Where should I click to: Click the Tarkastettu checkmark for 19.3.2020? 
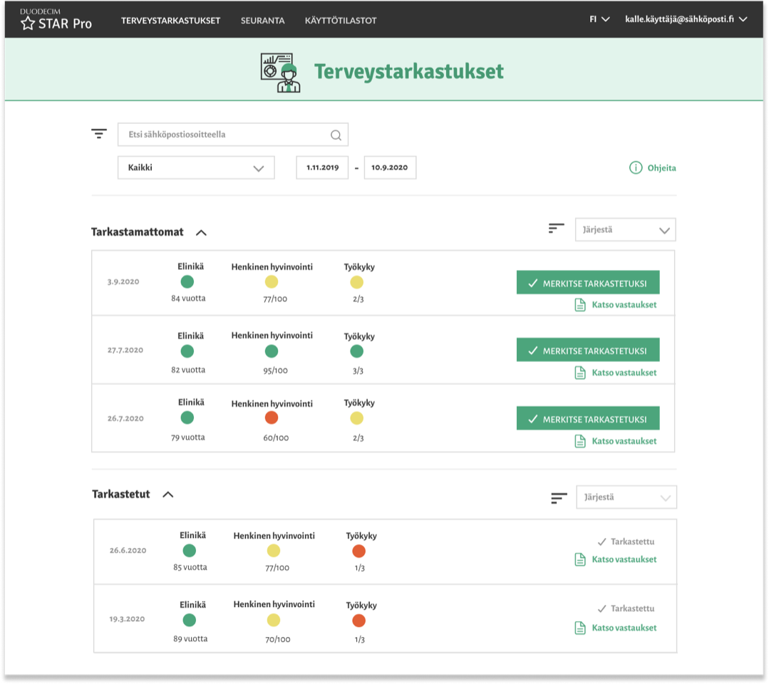pos(602,608)
